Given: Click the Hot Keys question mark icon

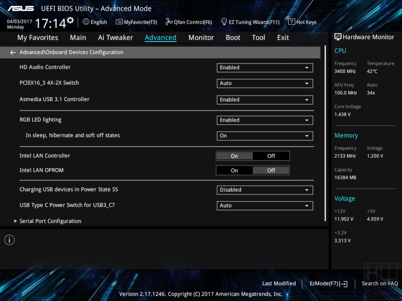Looking at the screenshot, I should point(291,22).
